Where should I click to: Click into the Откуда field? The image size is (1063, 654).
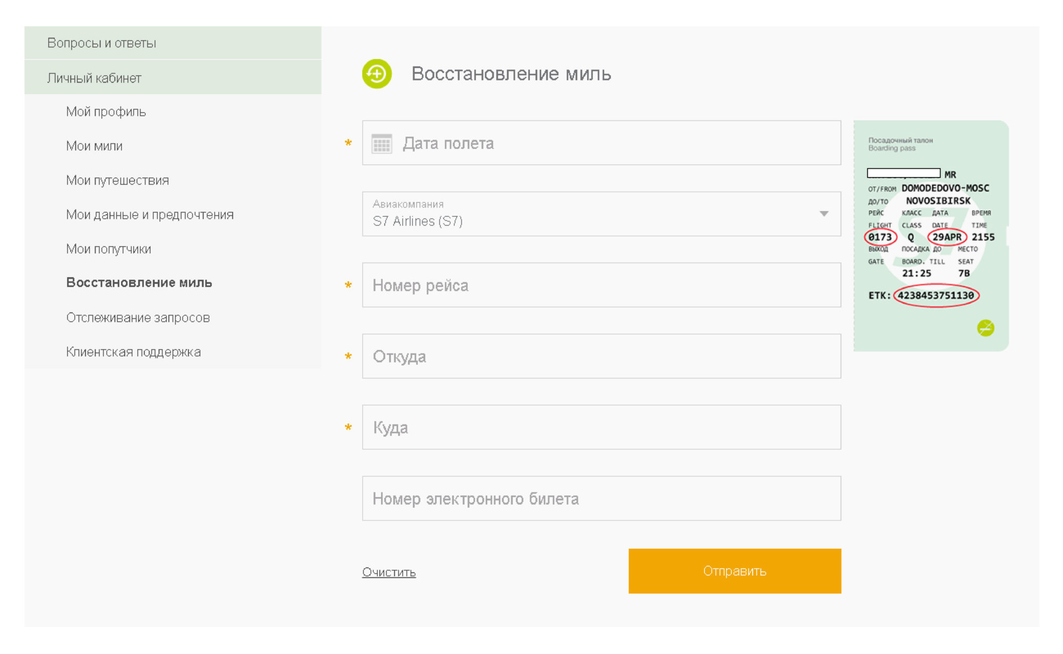click(602, 356)
